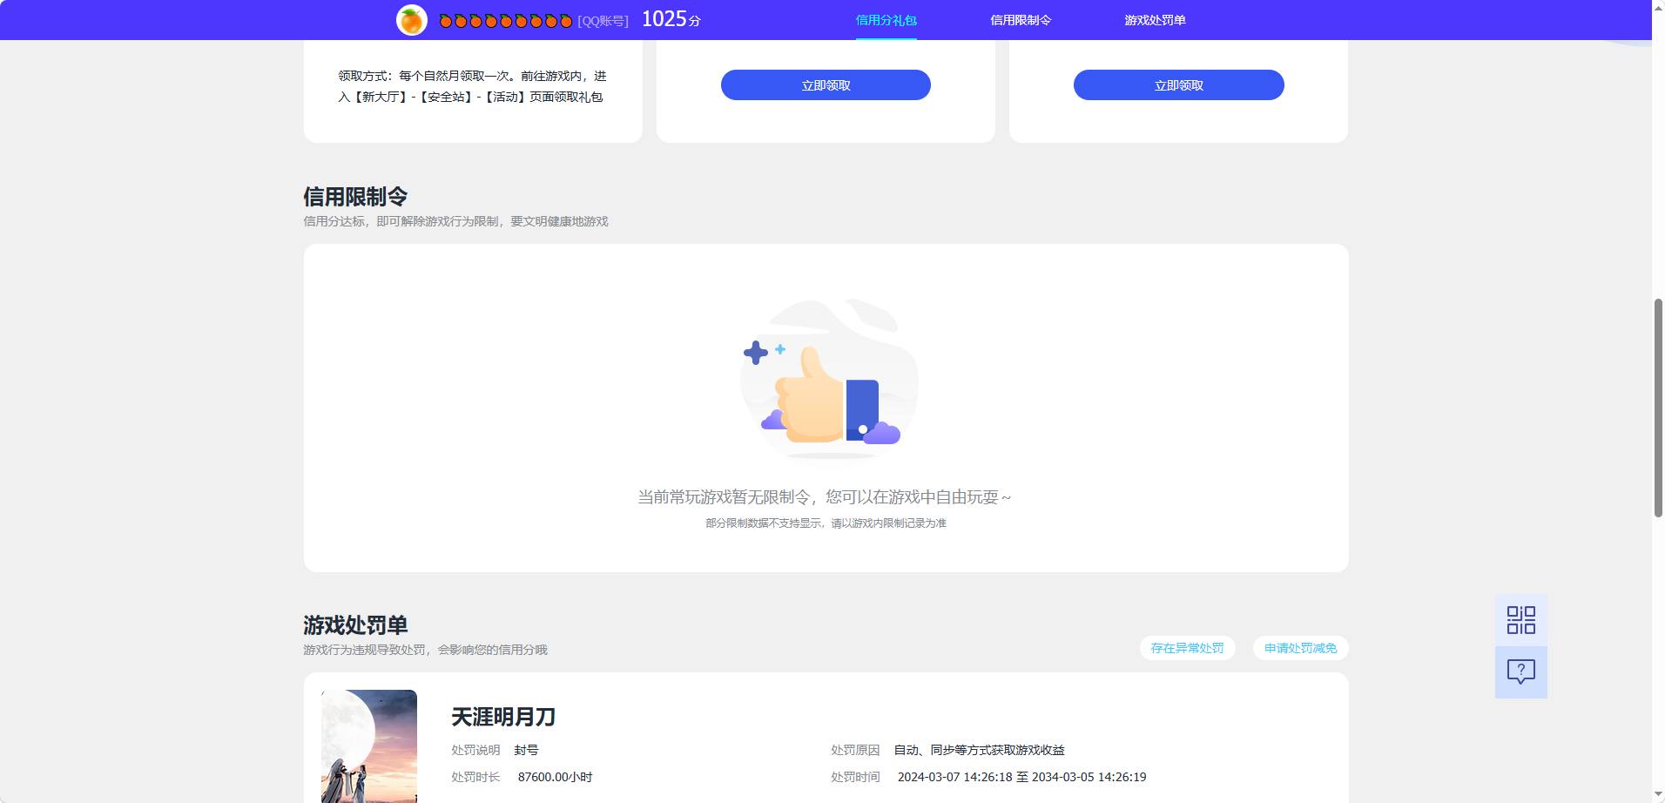1665x803 pixels.
Task: Open 存在异常处罚 link
Action: (1187, 648)
